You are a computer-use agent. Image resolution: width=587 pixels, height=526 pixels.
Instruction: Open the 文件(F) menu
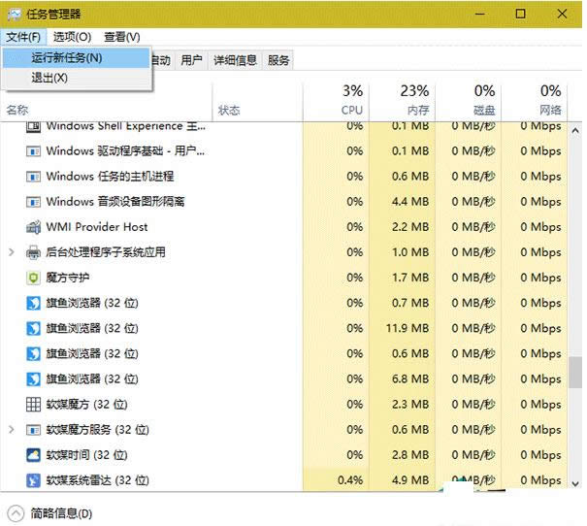23,37
